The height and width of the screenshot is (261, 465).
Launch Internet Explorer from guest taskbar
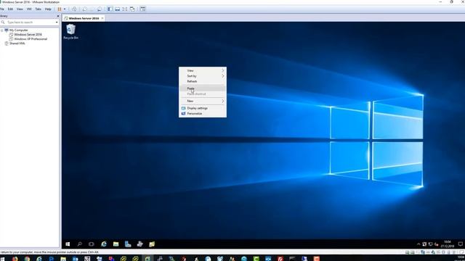point(103,244)
